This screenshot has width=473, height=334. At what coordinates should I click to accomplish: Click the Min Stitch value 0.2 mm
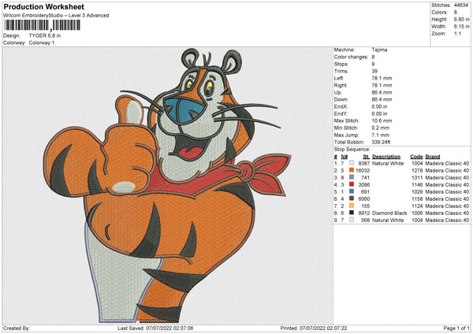pyautogui.click(x=381, y=128)
